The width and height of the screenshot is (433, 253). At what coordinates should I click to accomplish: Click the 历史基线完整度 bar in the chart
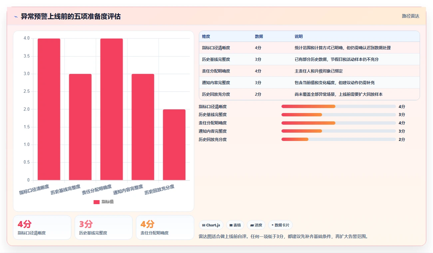(x=80, y=127)
